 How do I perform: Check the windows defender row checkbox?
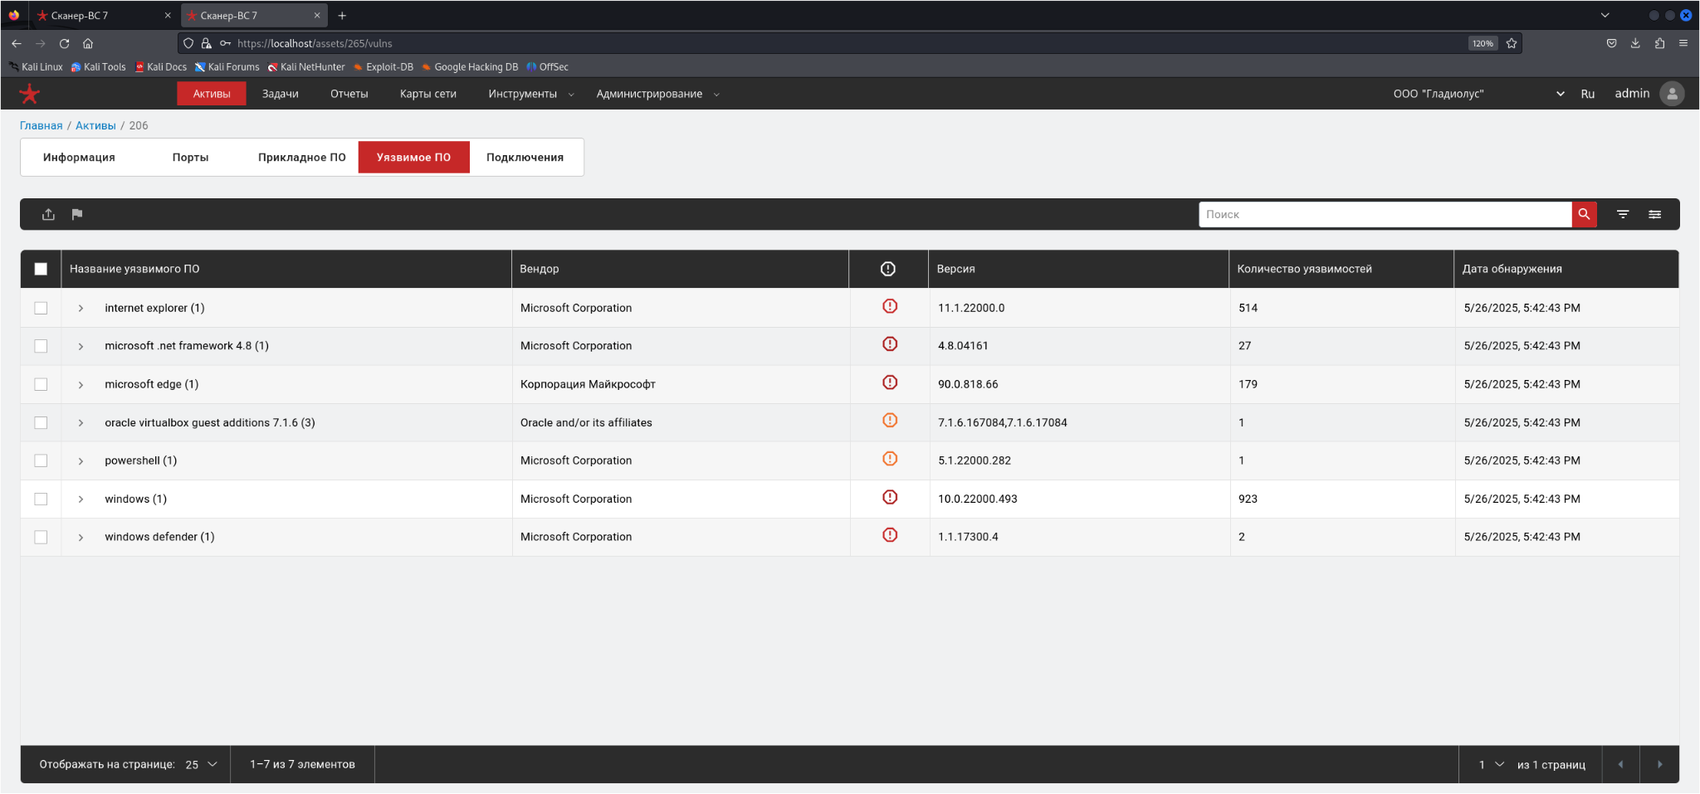pos(41,537)
